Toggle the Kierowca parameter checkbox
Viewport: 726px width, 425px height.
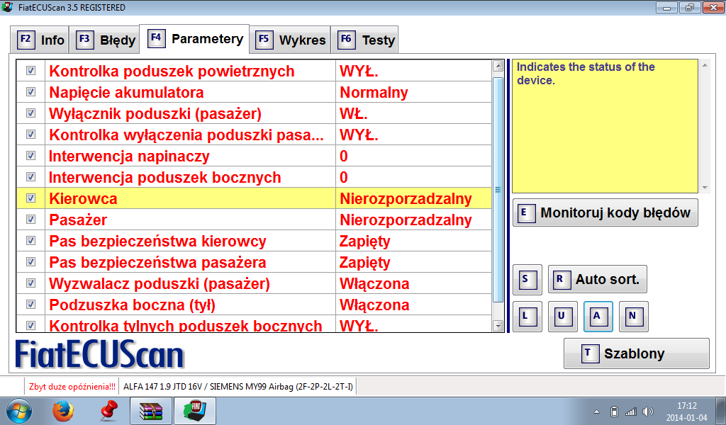point(31,198)
